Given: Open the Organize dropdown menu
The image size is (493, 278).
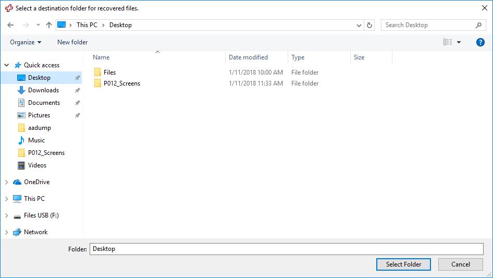Looking at the screenshot, I should click(26, 42).
